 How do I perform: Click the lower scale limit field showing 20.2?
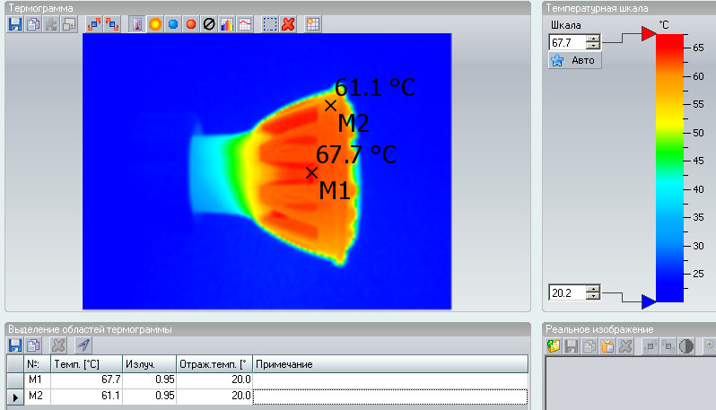[x=568, y=292]
